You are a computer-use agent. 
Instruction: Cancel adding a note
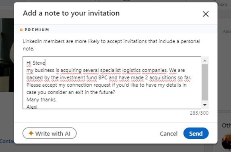169,134
